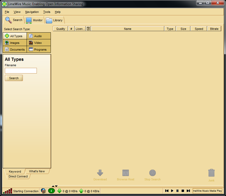The height and width of the screenshot is (196, 226).
Task: Open the Direct Connect tab
Action: coord(18,176)
